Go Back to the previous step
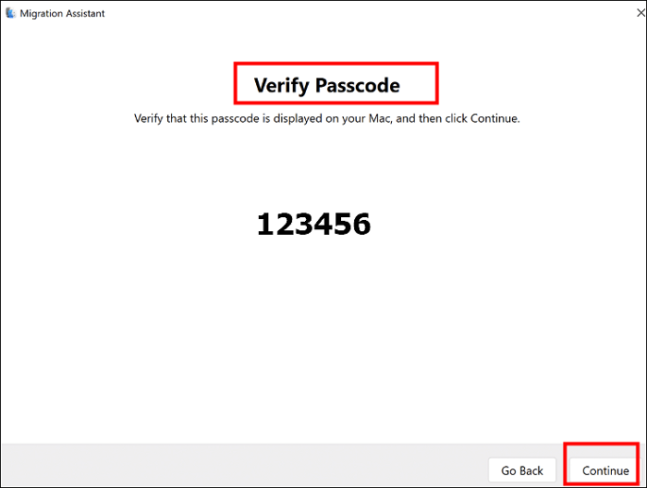 (522, 470)
